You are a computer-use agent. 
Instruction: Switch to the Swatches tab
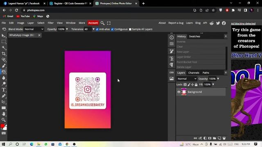194,36
